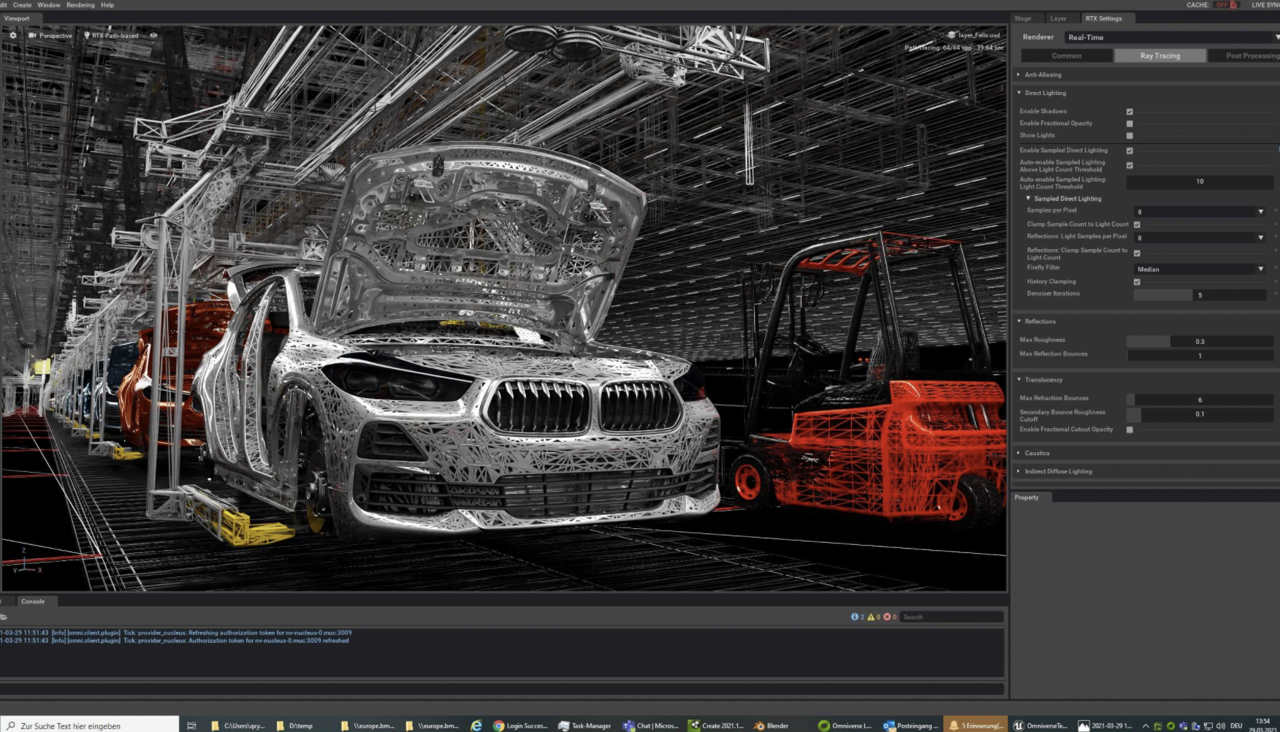Click the Common settings button
The height and width of the screenshot is (732, 1280).
click(1067, 56)
